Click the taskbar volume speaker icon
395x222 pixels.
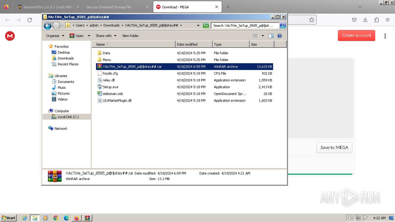351,218
